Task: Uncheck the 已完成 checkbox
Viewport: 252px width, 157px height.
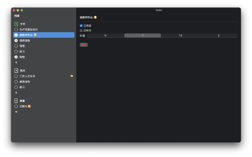Action: pos(81,26)
